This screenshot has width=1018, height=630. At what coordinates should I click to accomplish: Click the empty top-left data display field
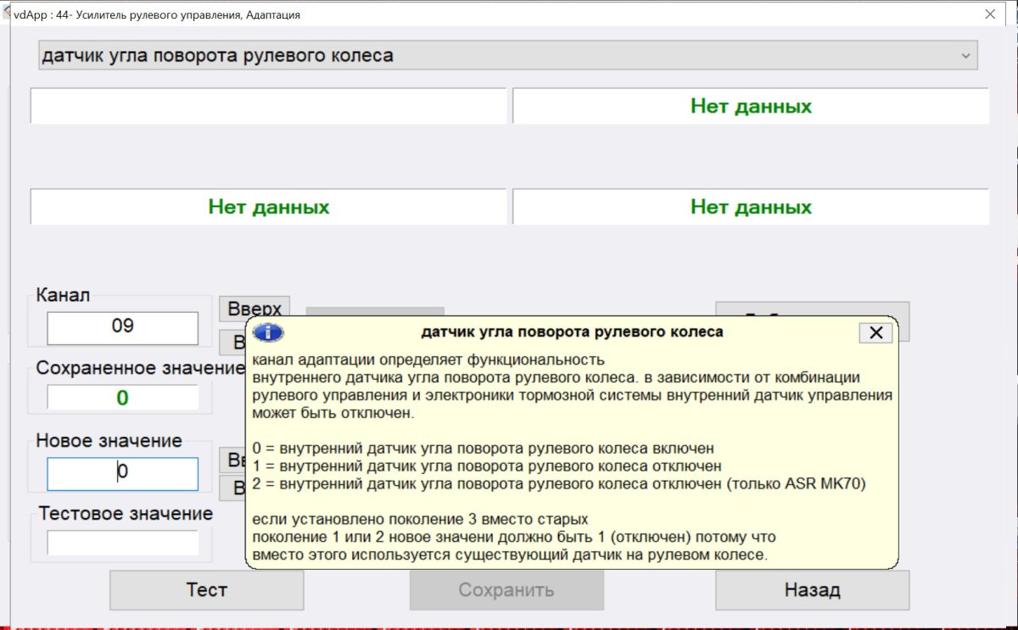[x=268, y=106]
